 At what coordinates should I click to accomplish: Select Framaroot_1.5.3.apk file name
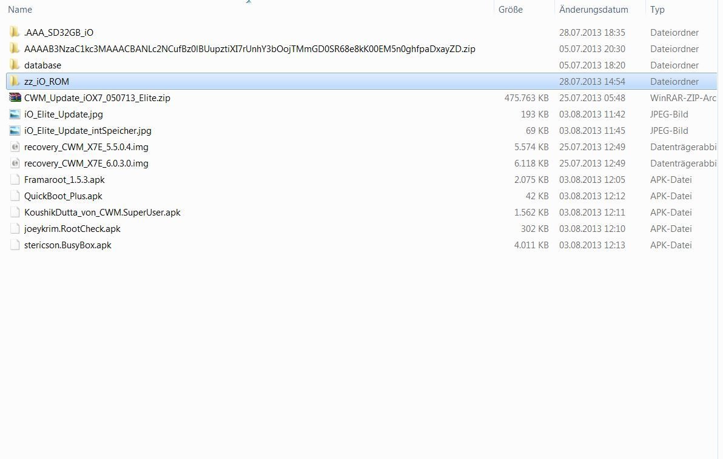click(x=64, y=180)
